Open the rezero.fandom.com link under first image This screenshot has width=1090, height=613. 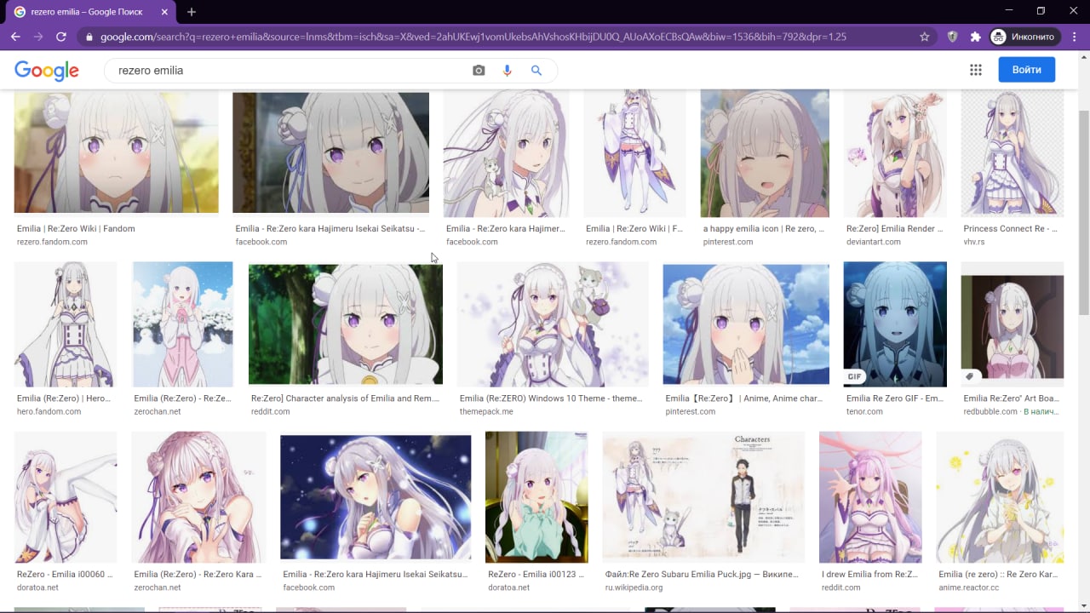coord(52,242)
